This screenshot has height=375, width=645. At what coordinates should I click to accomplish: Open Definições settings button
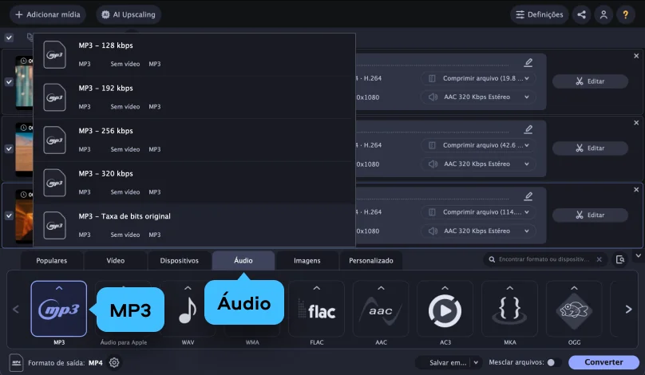tap(540, 15)
